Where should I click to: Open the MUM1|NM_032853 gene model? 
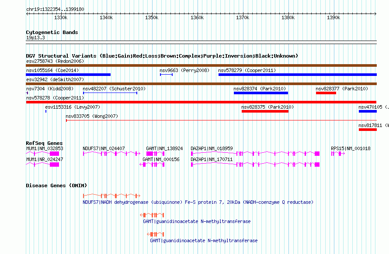pyautogui.click(x=42, y=154)
